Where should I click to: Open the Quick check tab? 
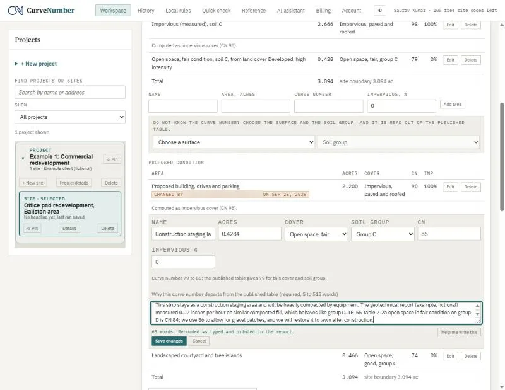click(216, 11)
